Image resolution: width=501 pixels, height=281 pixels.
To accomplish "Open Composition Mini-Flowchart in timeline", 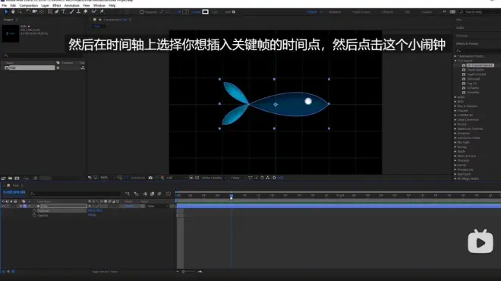I will pyautogui.click(x=128, y=194).
